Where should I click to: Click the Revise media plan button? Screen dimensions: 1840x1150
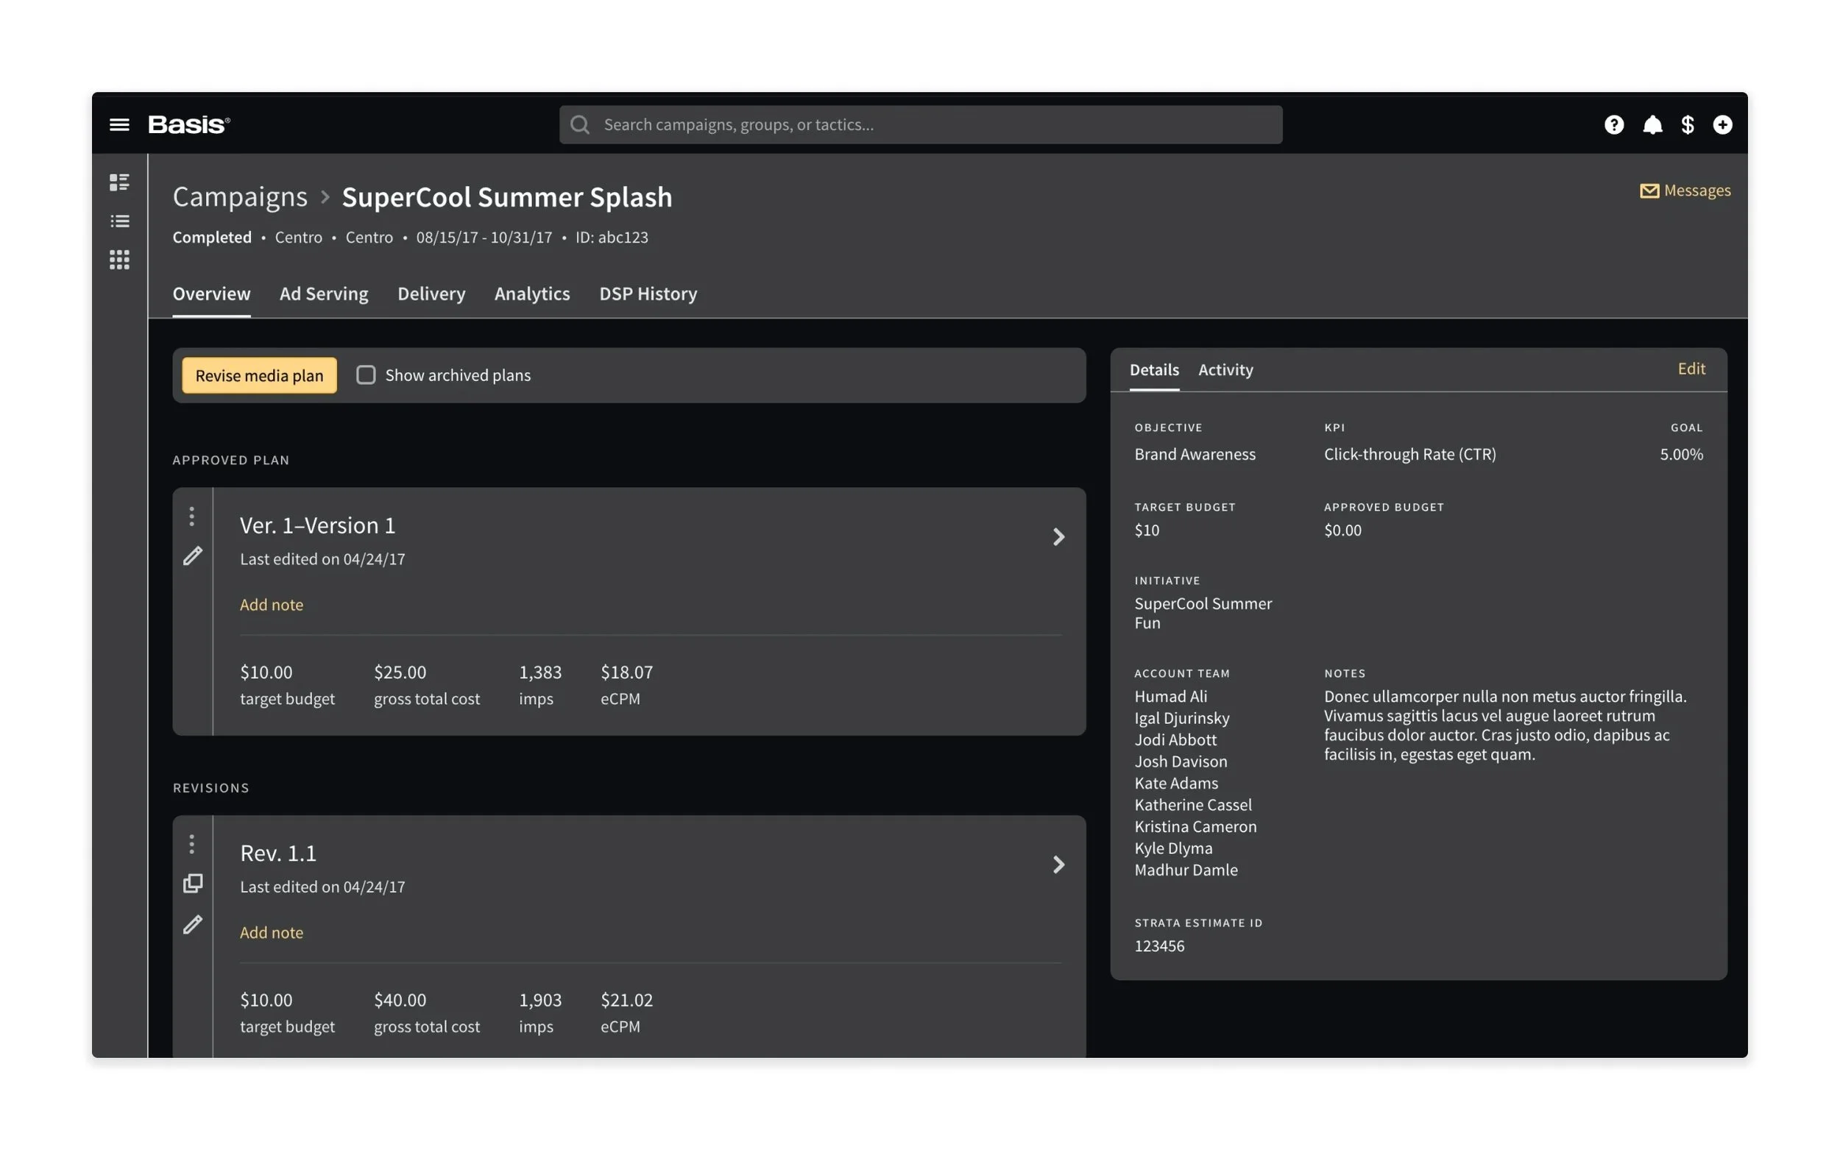coord(258,375)
